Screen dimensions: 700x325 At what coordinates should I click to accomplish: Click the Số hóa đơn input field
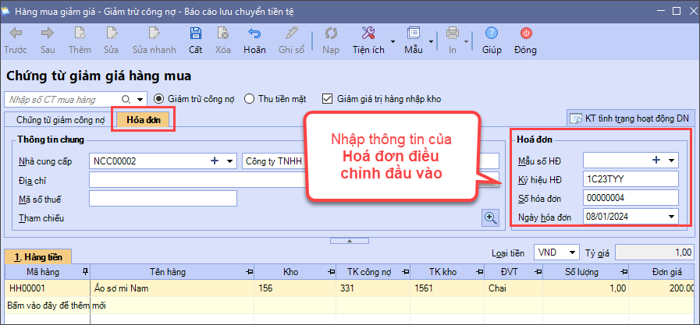point(631,198)
